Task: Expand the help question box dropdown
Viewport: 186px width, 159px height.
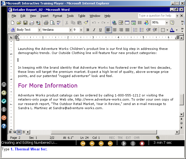Action: pos(177,16)
